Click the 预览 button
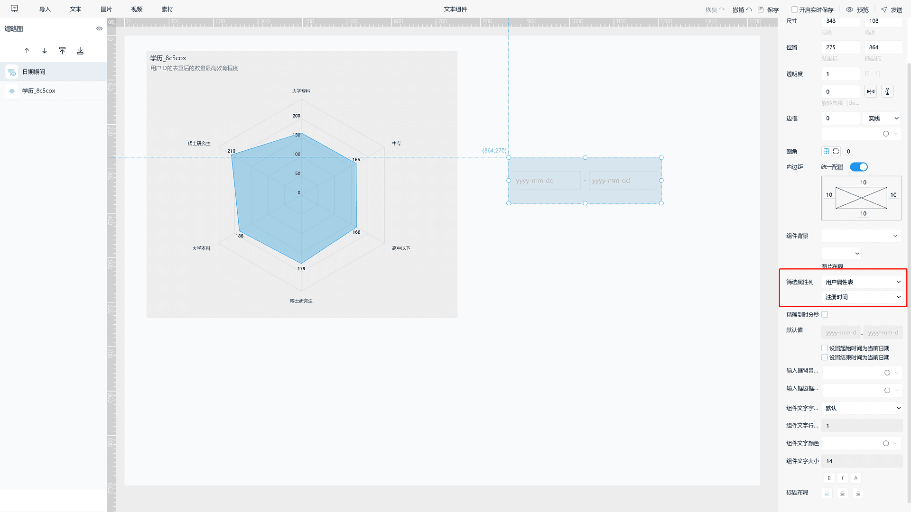 coord(857,9)
